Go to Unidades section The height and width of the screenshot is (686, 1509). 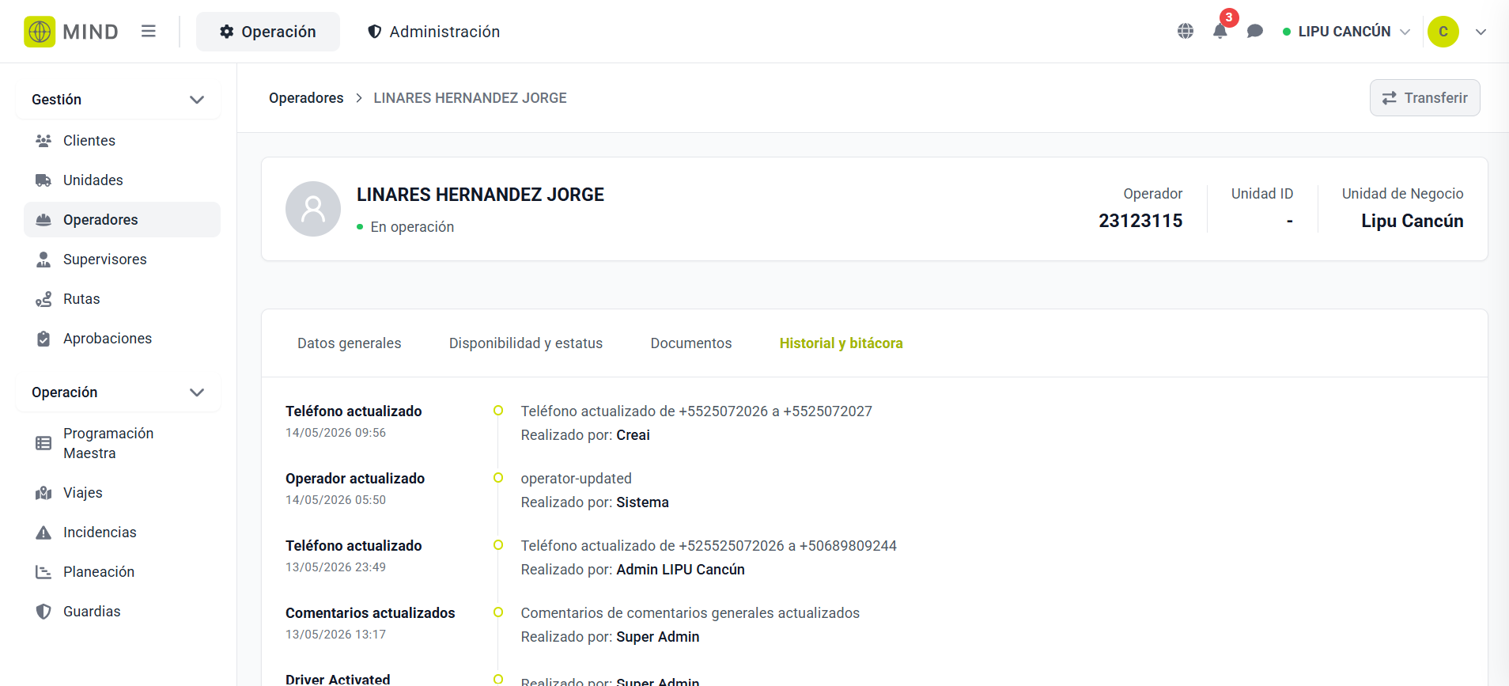coord(122,180)
